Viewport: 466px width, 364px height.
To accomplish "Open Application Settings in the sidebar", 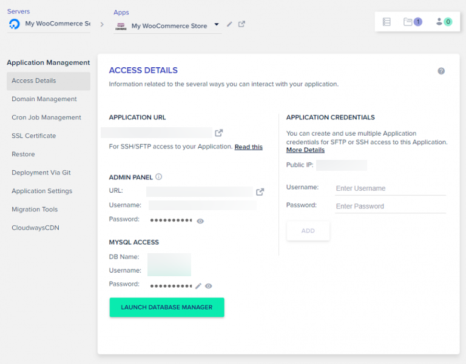I will click(42, 191).
